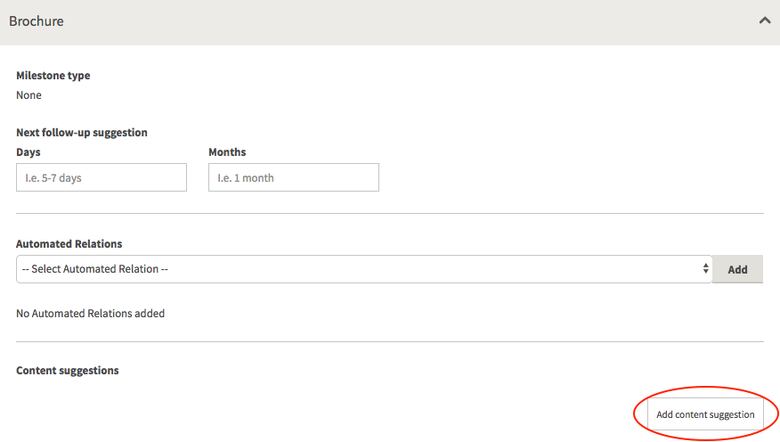Click the divider line below the follow-up fields

click(390, 214)
